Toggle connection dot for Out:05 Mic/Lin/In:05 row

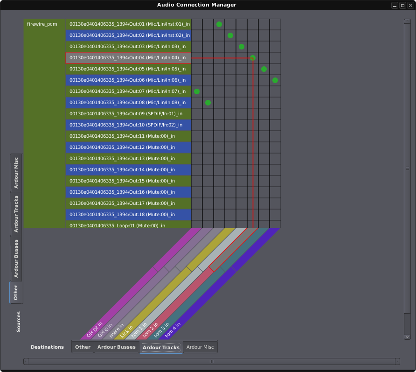coord(263,69)
